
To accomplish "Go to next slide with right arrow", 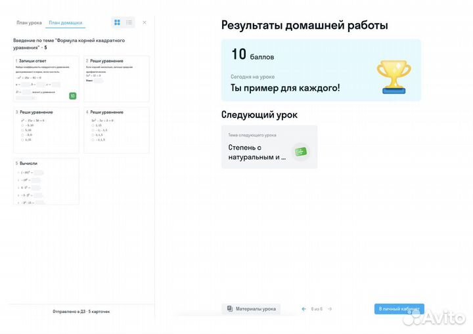I will [x=330, y=309].
